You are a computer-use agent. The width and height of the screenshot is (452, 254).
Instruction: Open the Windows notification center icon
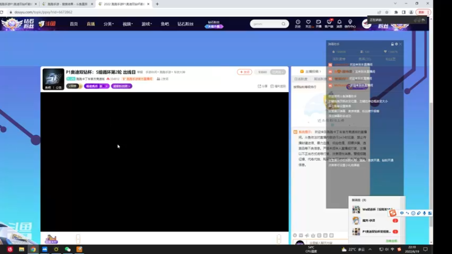pos(425,249)
